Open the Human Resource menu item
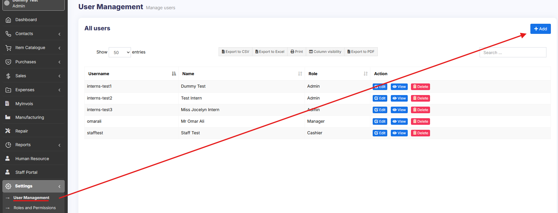 (32, 159)
